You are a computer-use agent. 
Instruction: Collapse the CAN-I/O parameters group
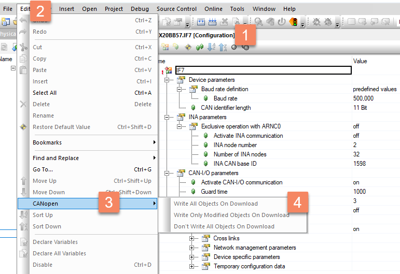tap(167, 173)
